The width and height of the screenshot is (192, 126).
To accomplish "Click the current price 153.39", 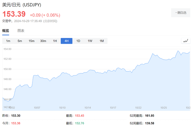I will [x=14, y=14].
